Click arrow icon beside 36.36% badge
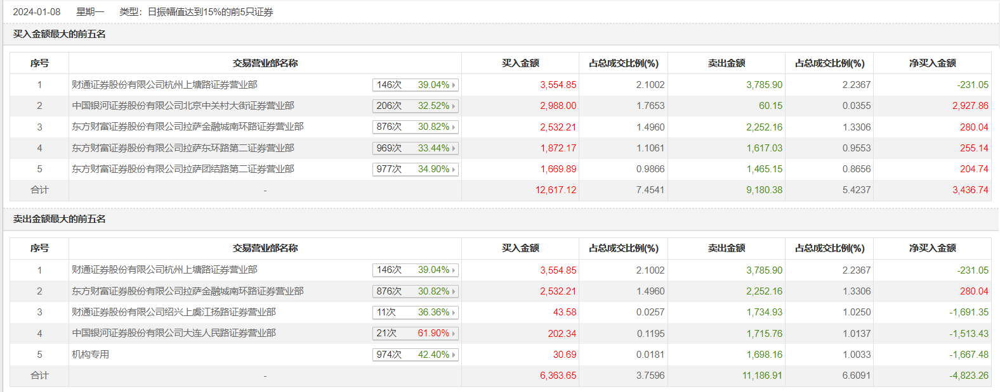The width and height of the screenshot is (1000, 392). 454,313
